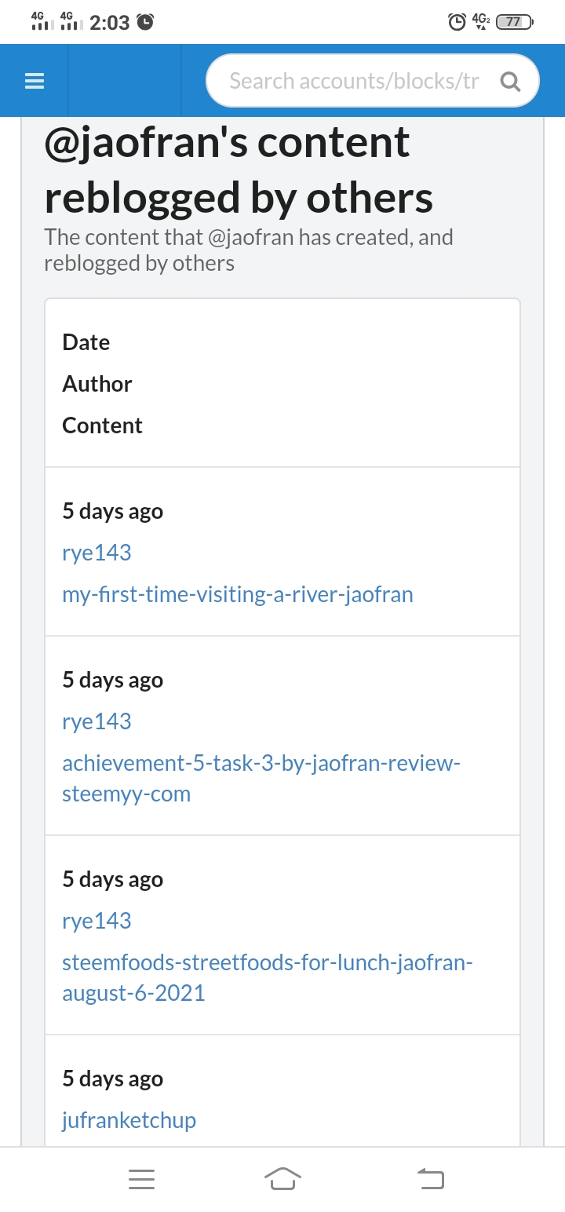Image resolution: width=565 pixels, height=1212 pixels.
Task: Click the Date column header
Action: tap(86, 342)
